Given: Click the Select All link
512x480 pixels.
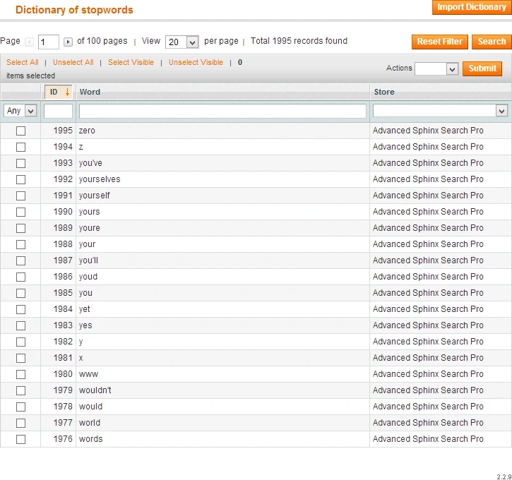Looking at the screenshot, I should [x=23, y=62].
